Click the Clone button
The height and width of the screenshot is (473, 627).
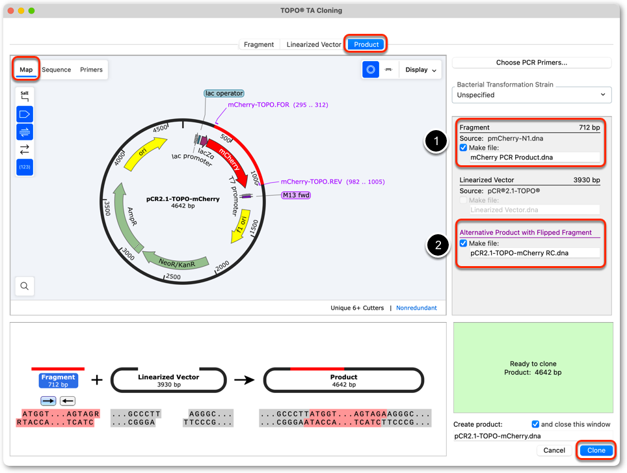pyautogui.click(x=596, y=450)
